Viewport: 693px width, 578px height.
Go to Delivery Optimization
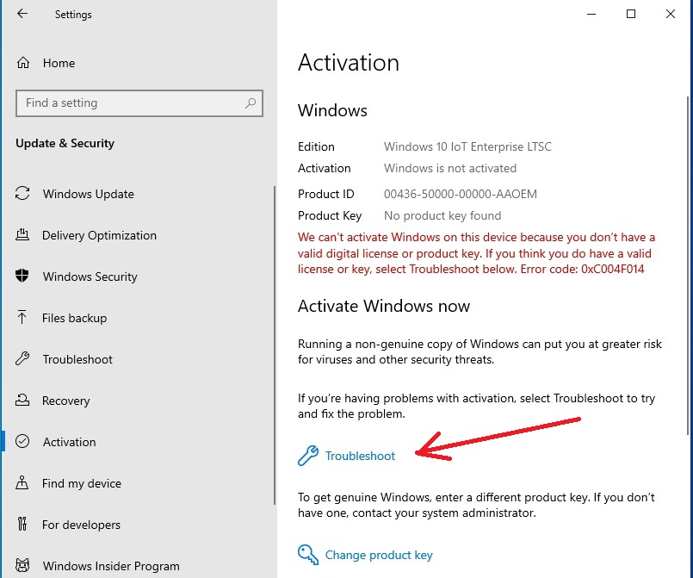[100, 235]
